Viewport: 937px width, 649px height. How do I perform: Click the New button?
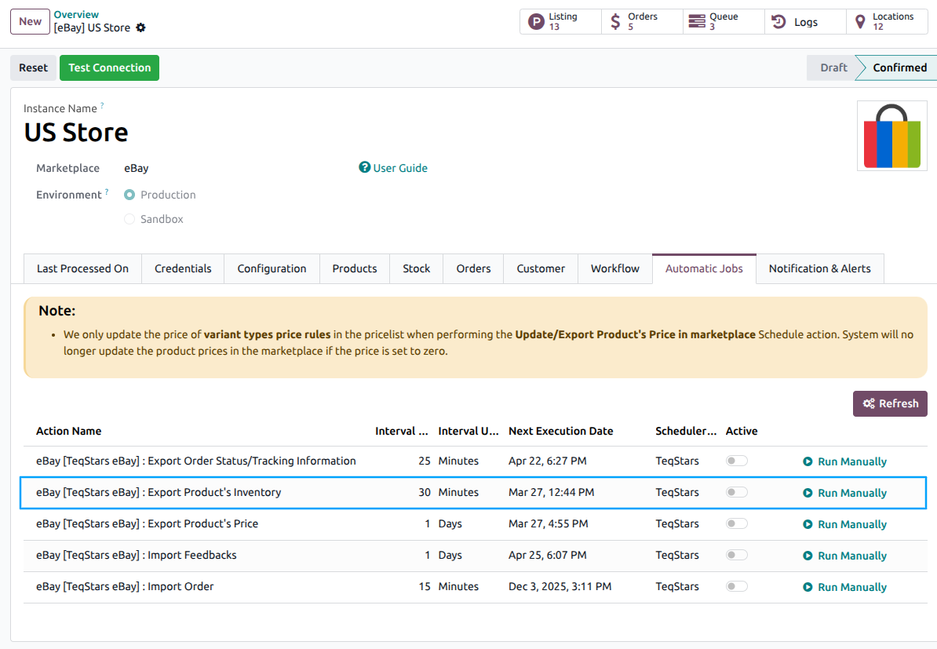click(30, 21)
